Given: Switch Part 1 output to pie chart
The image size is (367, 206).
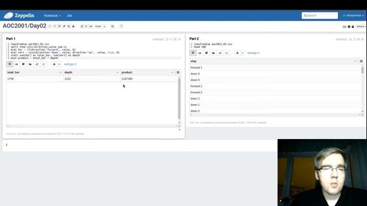Looking at the screenshot, I should [23, 64].
